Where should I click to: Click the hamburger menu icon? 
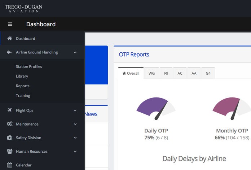tap(10, 24)
